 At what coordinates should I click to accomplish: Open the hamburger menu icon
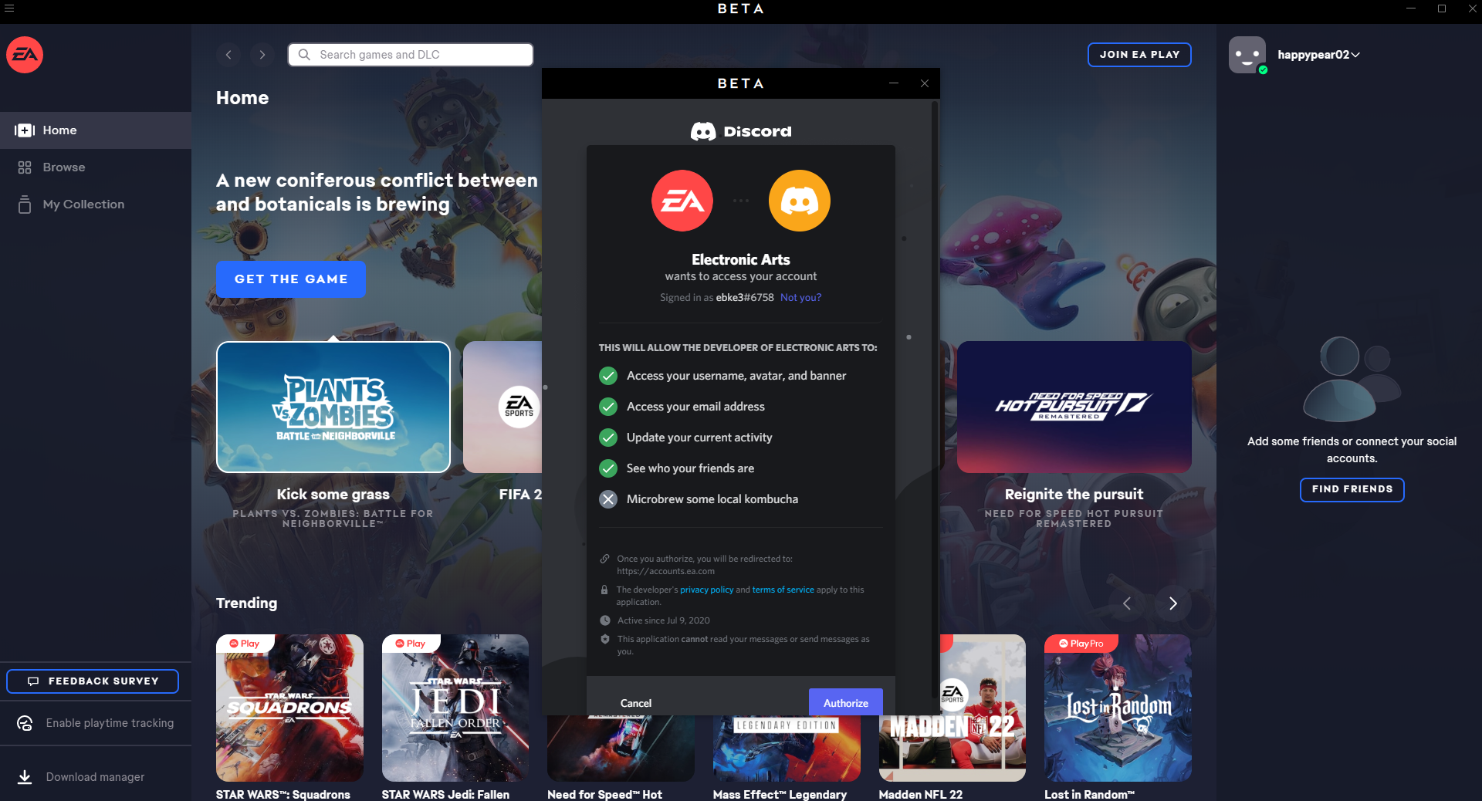(x=9, y=8)
